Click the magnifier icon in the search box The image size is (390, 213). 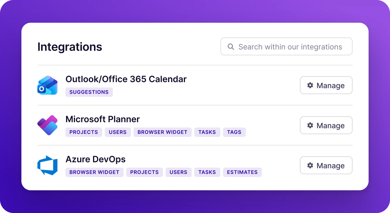[231, 46]
